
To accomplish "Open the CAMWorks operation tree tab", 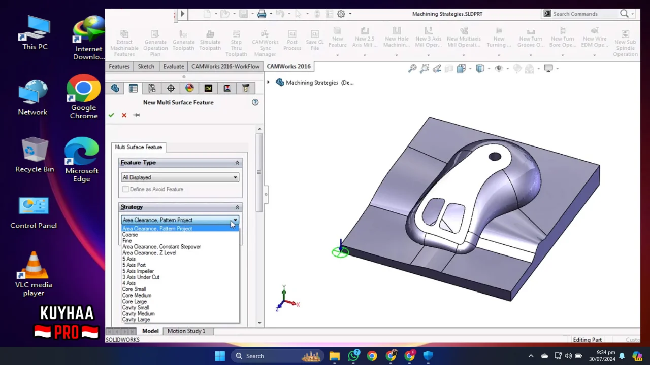I will point(227,88).
